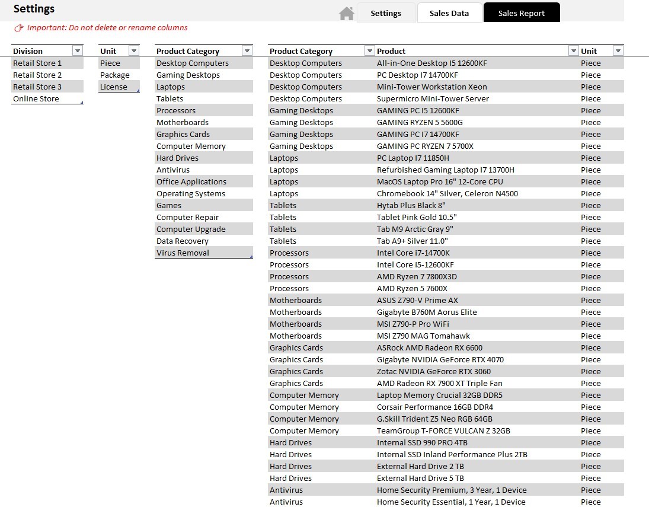649x507 pixels.
Task: Select Computer Upgrade category cell
Action: [204, 229]
